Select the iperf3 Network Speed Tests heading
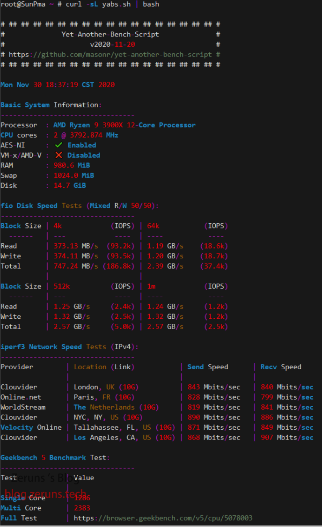Image resolution: width=322 pixels, height=527 pixels. pyautogui.click(x=69, y=347)
